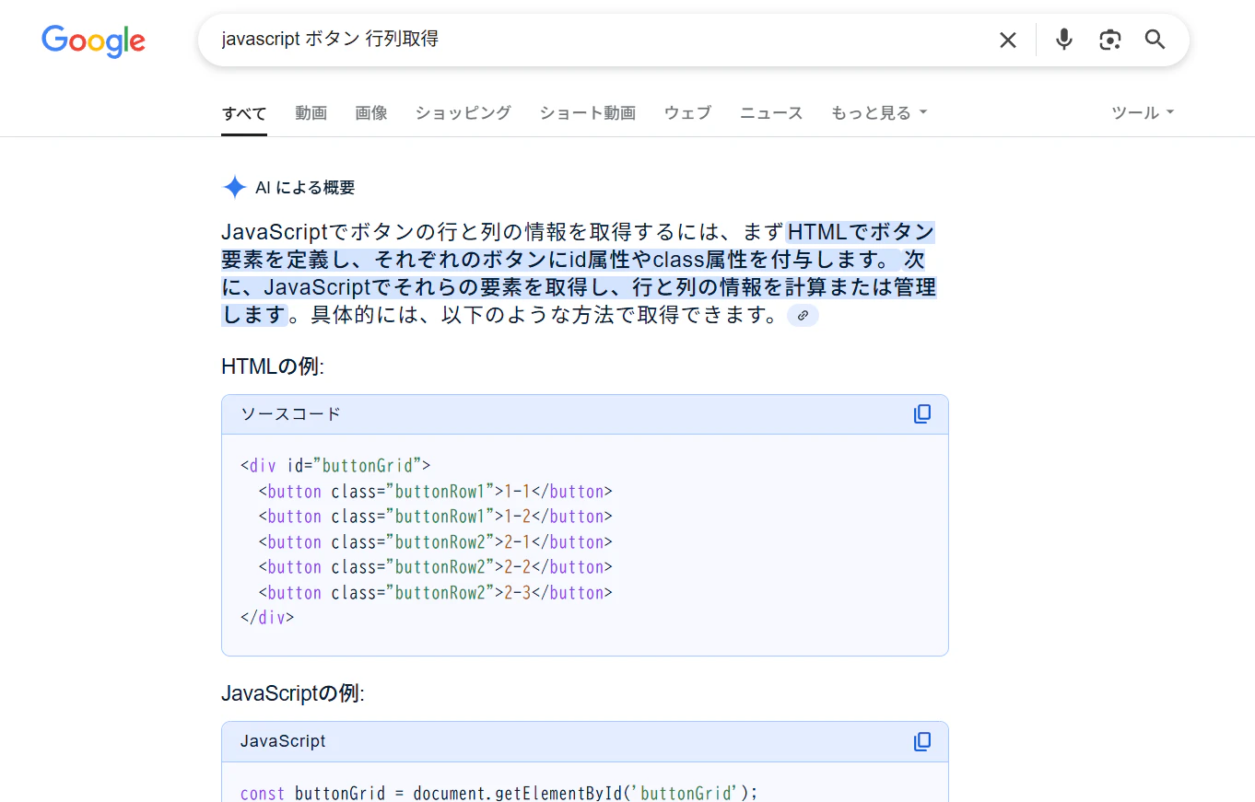Click the AI による概要 heading
Image resolution: width=1255 pixels, height=802 pixels.
coord(305,188)
